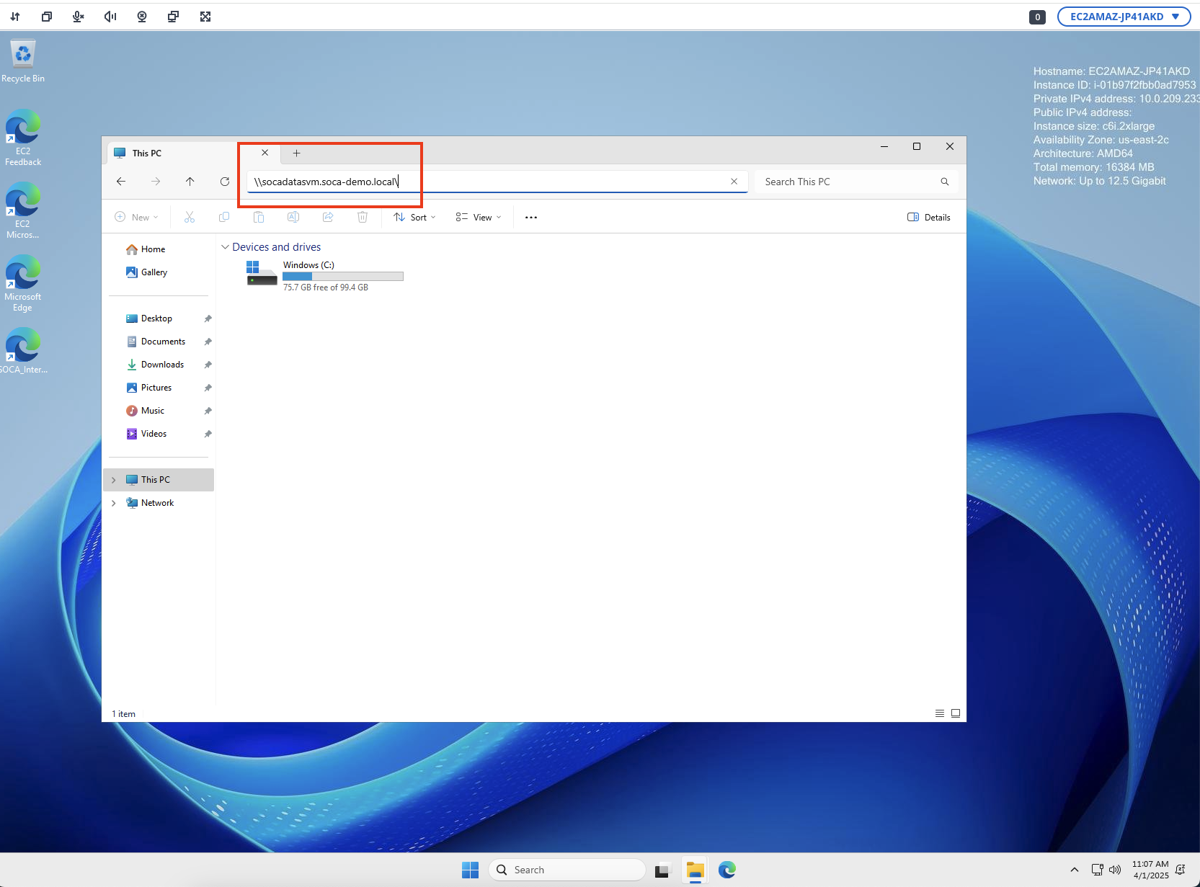1200x887 pixels.
Task: Click the taskbar Search box
Action: pos(567,870)
